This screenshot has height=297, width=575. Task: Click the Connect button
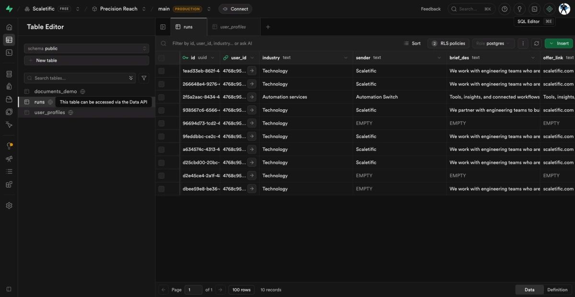pos(235,9)
